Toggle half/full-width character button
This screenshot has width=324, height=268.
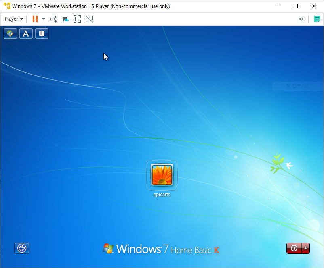(42, 33)
